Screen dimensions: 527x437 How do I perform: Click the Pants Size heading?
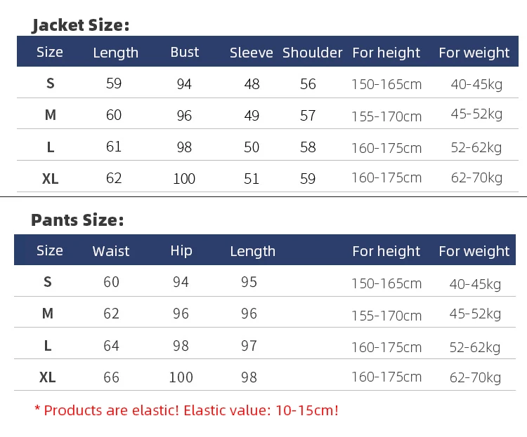tap(77, 220)
